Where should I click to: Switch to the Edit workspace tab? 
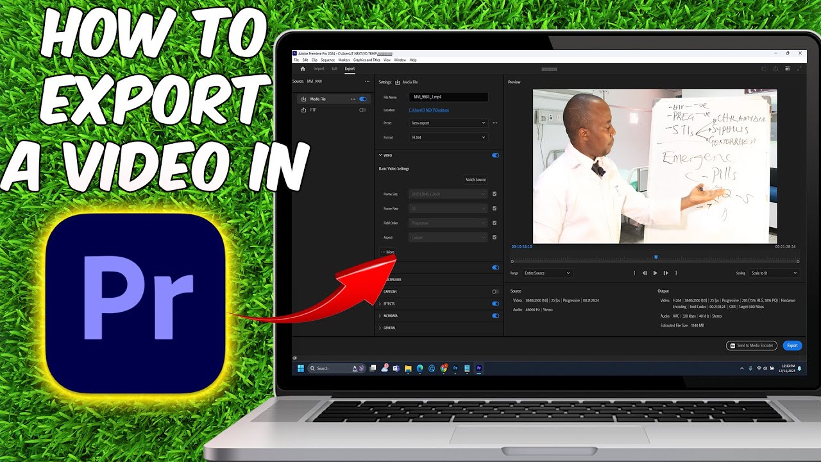click(334, 69)
